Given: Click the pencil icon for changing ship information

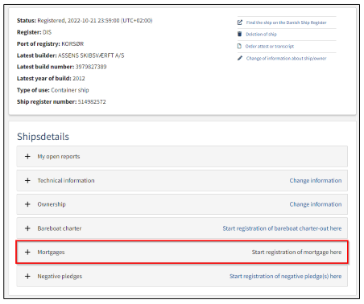Looking at the screenshot, I should (240, 58).
